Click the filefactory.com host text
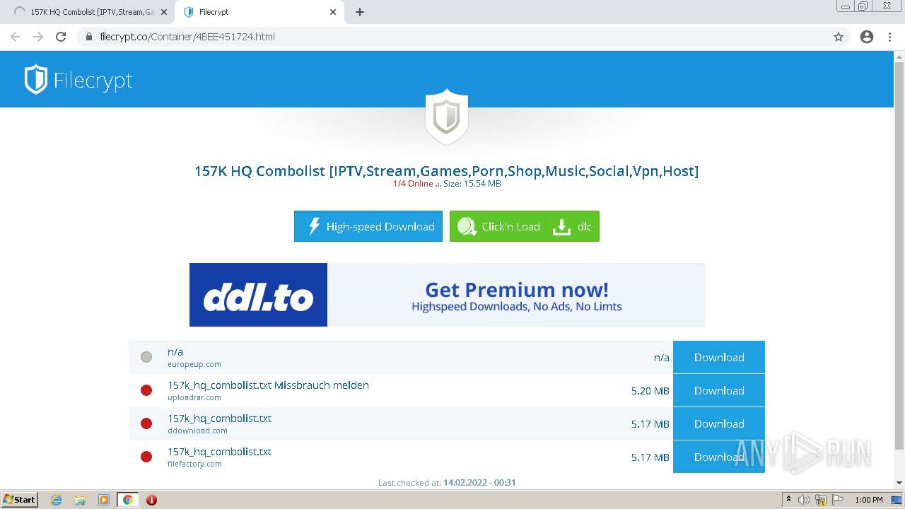The width and height of the screenshot is (905, 509). 194,464
